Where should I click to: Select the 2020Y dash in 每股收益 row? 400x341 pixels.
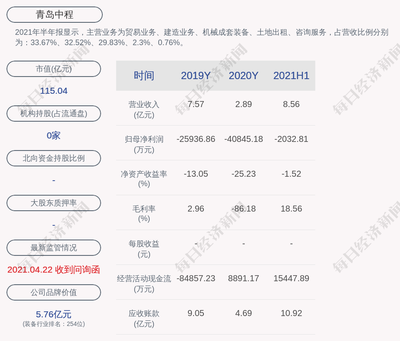tap(243, 244)
